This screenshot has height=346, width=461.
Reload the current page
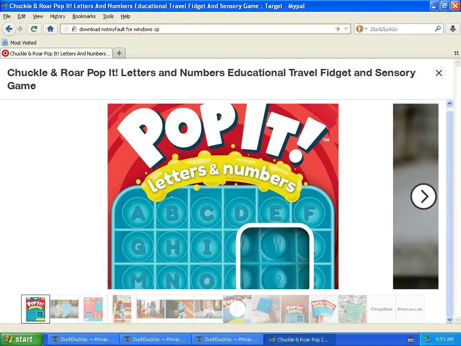coord(34,29)
